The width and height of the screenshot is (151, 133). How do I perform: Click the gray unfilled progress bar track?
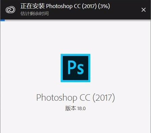pyautogui.click(x=78, y=20)
